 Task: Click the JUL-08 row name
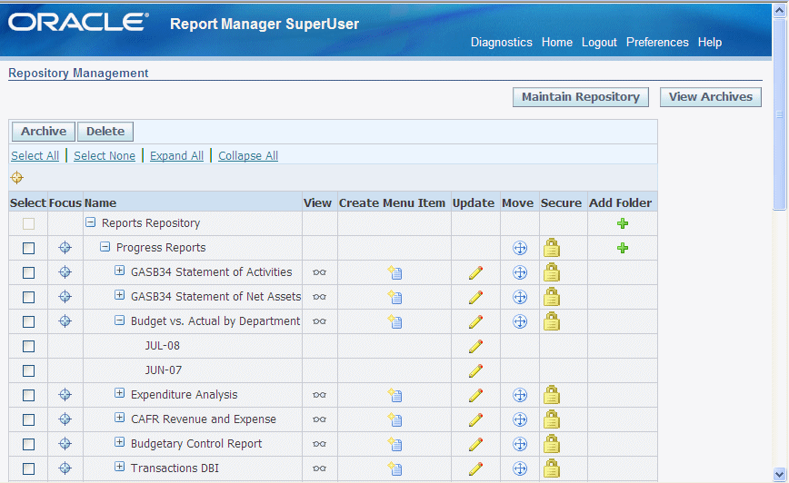pyautogui.click(x=162, y=346)
